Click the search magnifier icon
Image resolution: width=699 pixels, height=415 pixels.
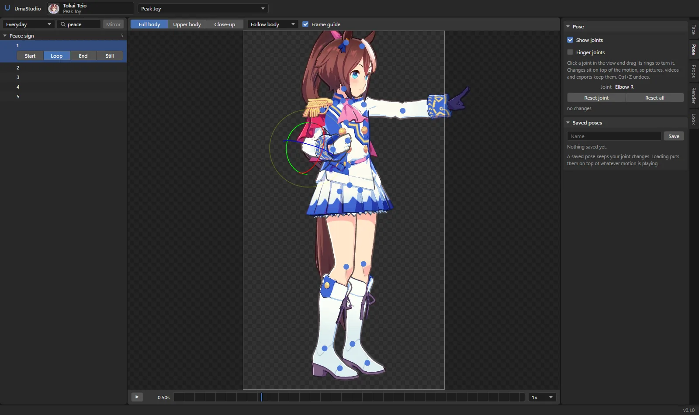point(63,24)
